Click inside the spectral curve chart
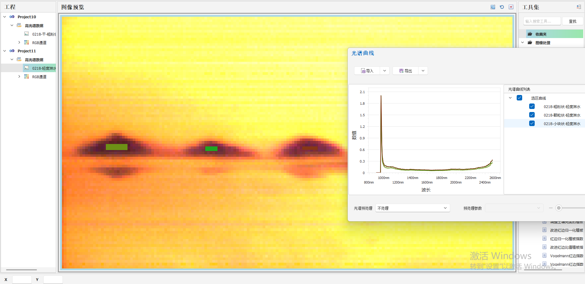Image resolution: width=585 pixels, height=284 pixels. pyautogui.click(x=434, y=130)
